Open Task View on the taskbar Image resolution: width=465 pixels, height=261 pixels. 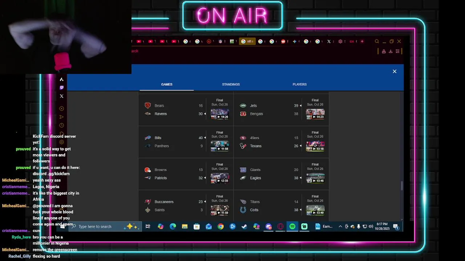click(148, 227)
